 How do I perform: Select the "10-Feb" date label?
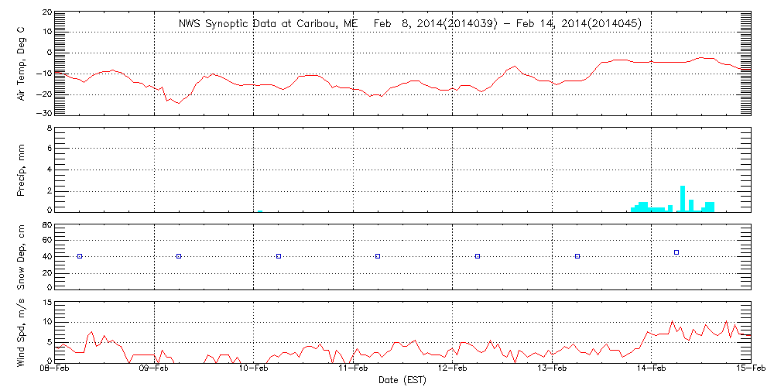(253, 369)
